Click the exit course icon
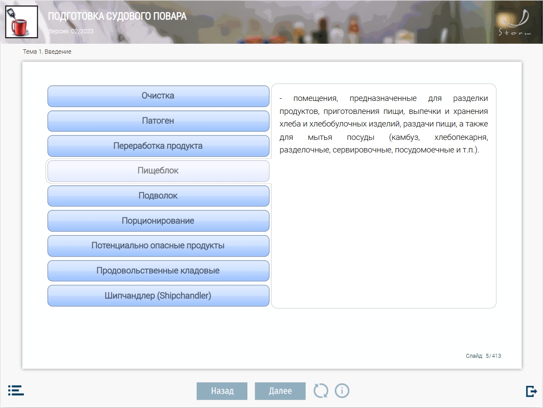Screen dimensions: 543x408 [x=531, y=391]
